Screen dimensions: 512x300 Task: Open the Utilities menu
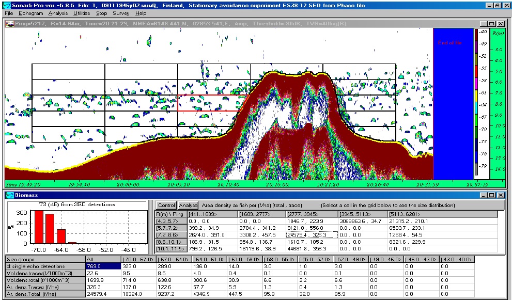pos(82,13)
